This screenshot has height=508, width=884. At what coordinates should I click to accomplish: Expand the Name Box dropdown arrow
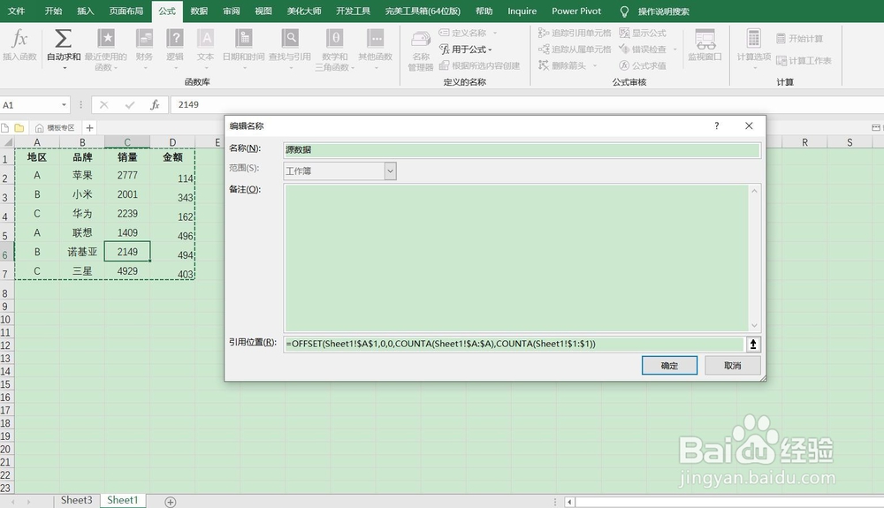pyautogui.click(x=64, y=105)
